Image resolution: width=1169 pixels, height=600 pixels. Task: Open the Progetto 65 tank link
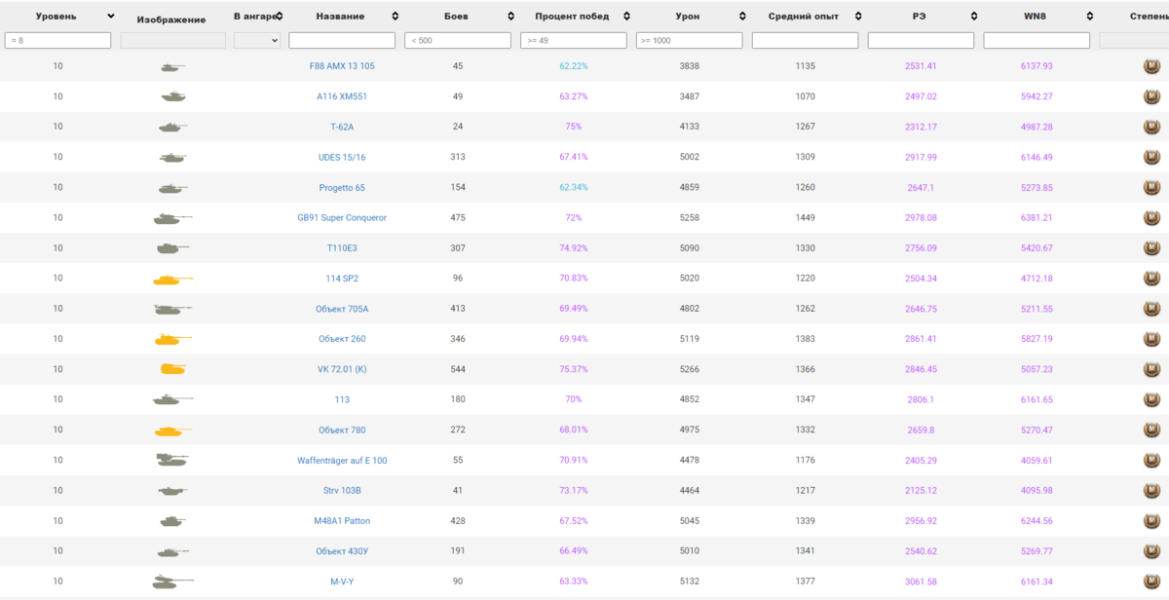coord(342,187)
